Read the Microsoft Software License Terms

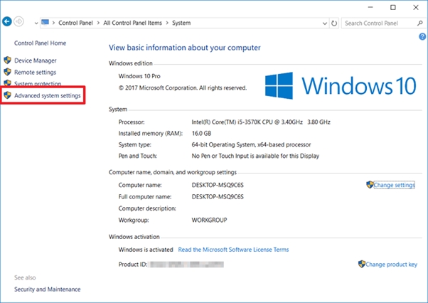(233, 250)
